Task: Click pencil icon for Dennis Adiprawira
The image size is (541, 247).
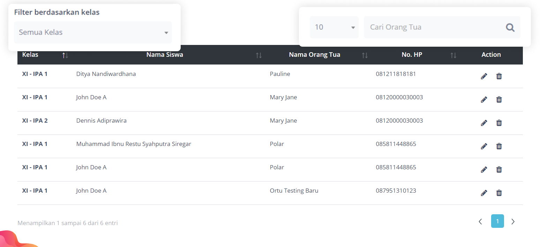Action: [484, 123]
